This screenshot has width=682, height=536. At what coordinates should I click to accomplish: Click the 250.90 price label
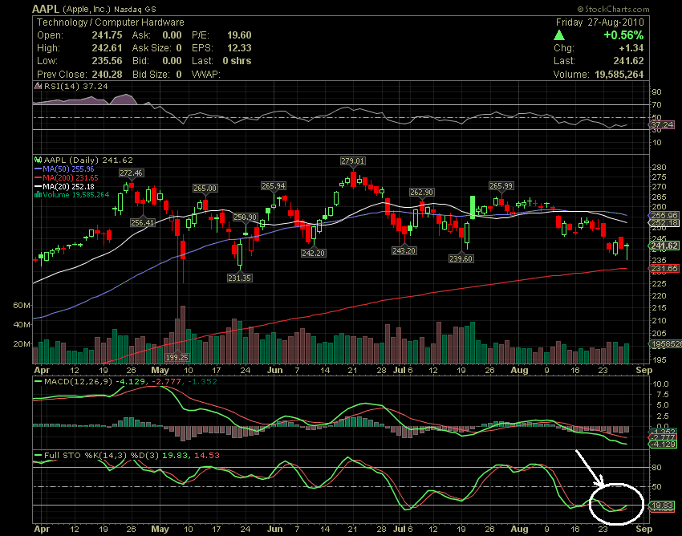click(x=245, y=217)
